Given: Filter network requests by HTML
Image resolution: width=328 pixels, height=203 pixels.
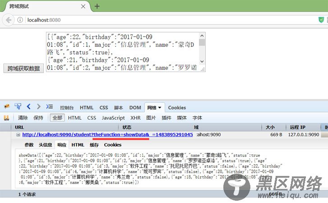Looking at the screenshot, I should pyautogui.click(x=75, y=118).
